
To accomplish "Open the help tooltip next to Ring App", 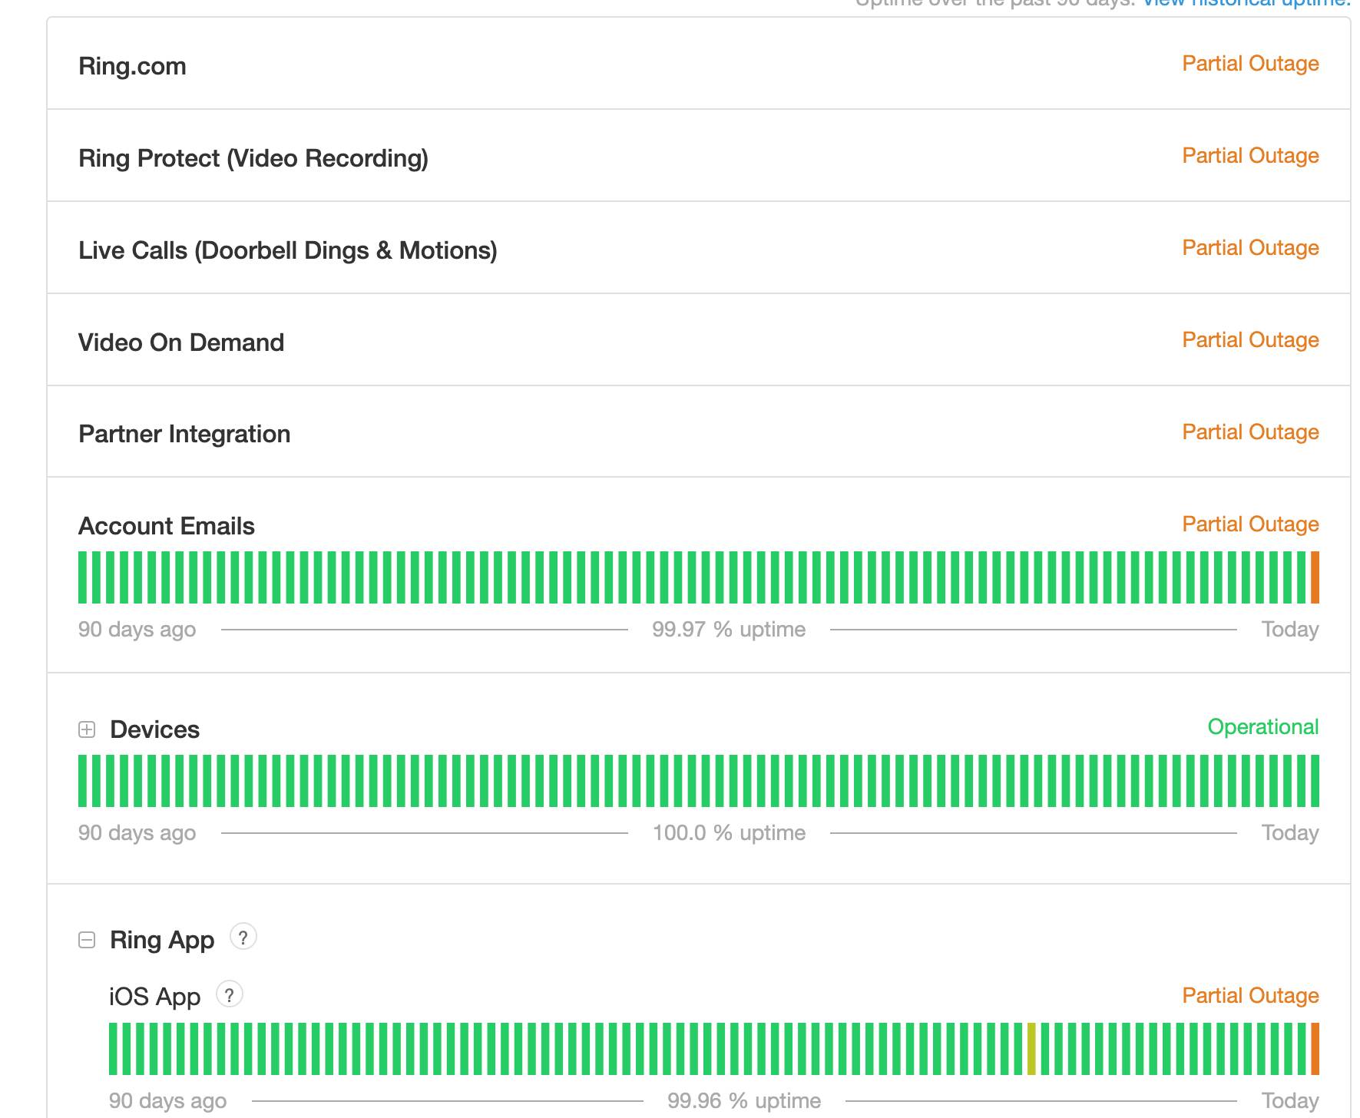I will click(x=243, y=937).
